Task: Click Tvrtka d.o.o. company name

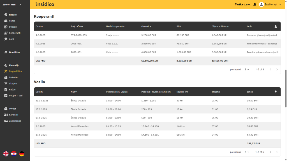Action: pos(243,4)
